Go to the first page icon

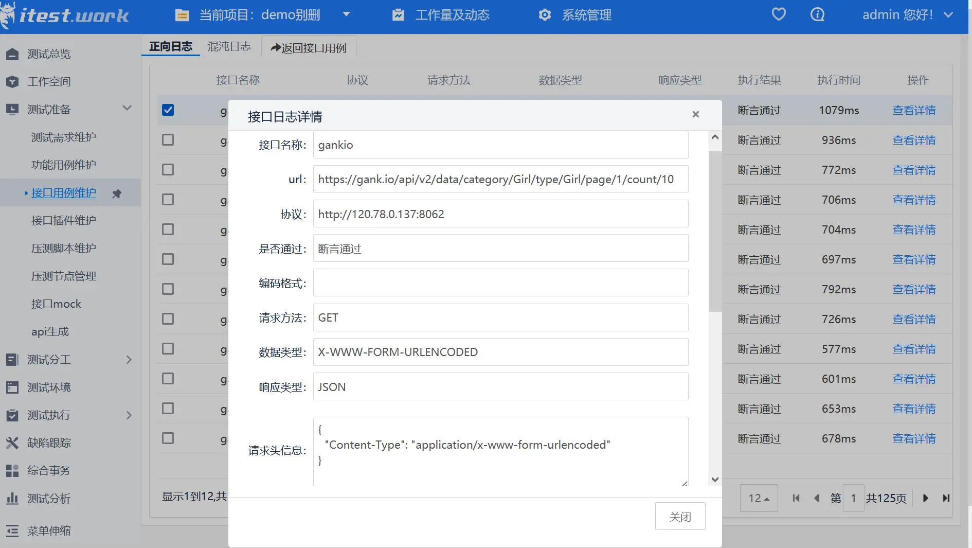[x=796, y=498]
